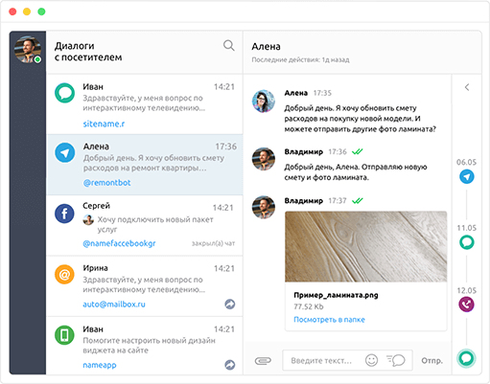This screenshot has height=384, width=490.
Task: Select the 11.05 chat timeline marker
Action: pyautogui.click(x=467, y=242)
